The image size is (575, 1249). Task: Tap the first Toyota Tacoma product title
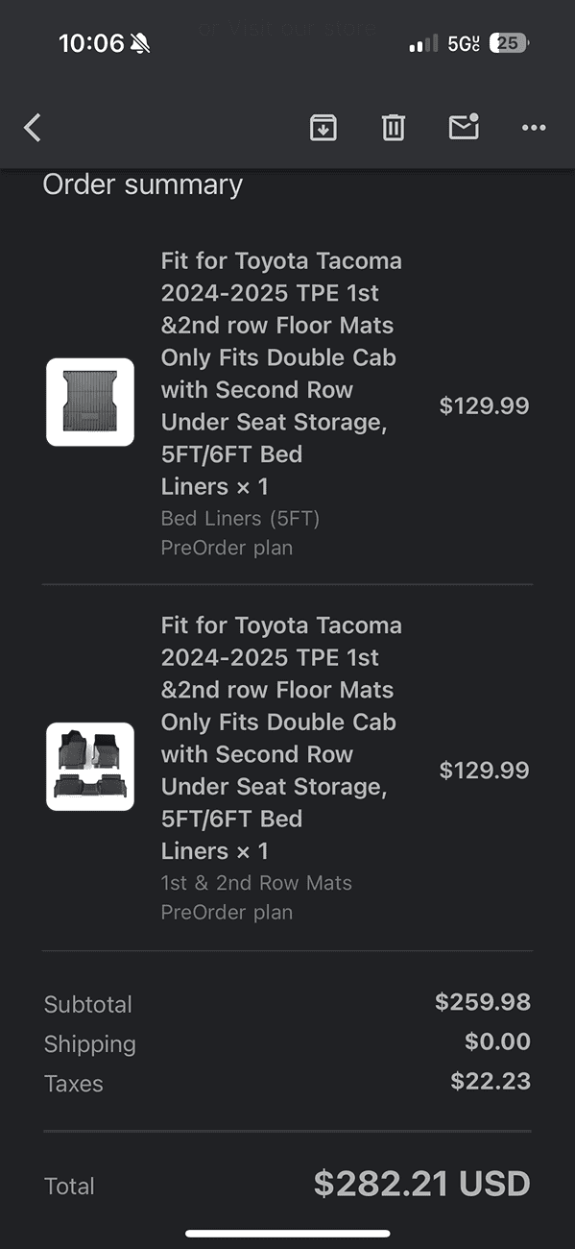281,374
